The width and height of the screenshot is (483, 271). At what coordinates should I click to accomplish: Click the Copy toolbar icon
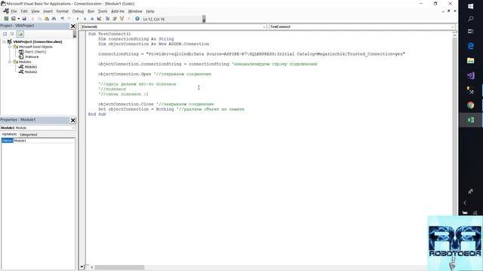coord(39,19)
